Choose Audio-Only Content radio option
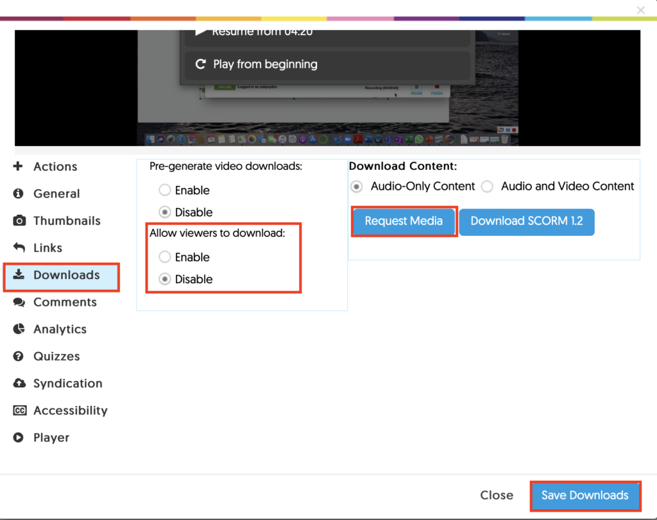Viewport: 657px width, 520px height. coord(357,187)
